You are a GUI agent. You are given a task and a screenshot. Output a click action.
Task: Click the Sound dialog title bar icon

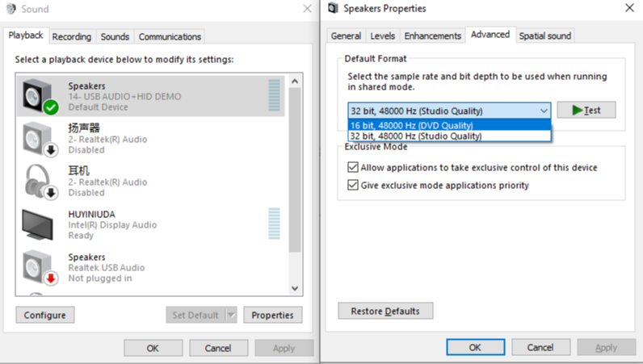pyautogui.click(x=11, y=10)
